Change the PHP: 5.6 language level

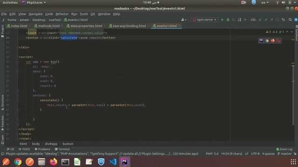pos(212,154)
